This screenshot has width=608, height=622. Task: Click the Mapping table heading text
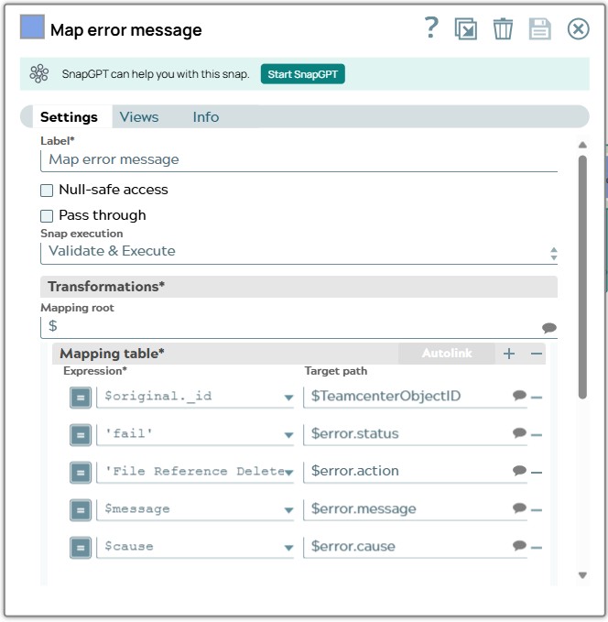click(112, 354)
